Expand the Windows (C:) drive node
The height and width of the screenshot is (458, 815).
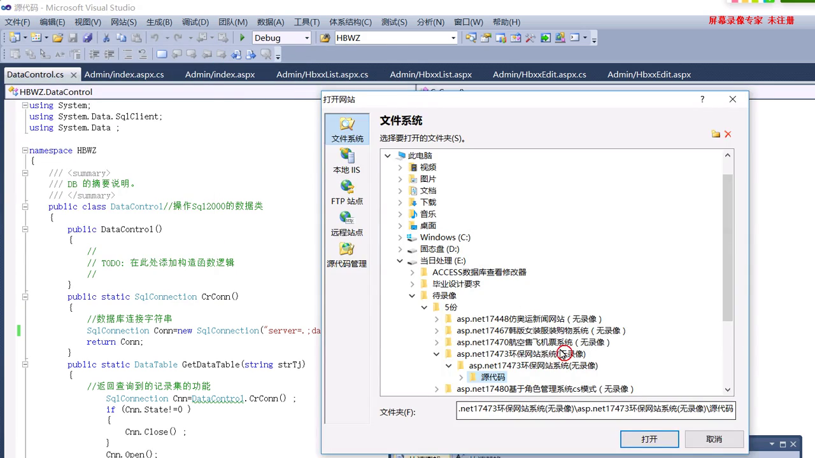[400, 237]
